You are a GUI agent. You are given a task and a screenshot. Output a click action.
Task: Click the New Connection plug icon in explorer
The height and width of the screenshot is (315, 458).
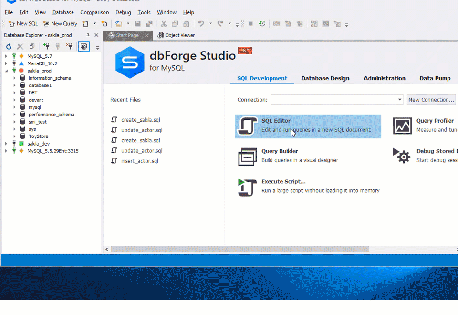pyautogui.click(x=46, y=46)
